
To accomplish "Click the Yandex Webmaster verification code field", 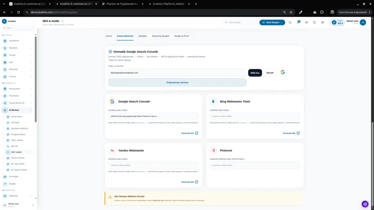I will point(153,165).
